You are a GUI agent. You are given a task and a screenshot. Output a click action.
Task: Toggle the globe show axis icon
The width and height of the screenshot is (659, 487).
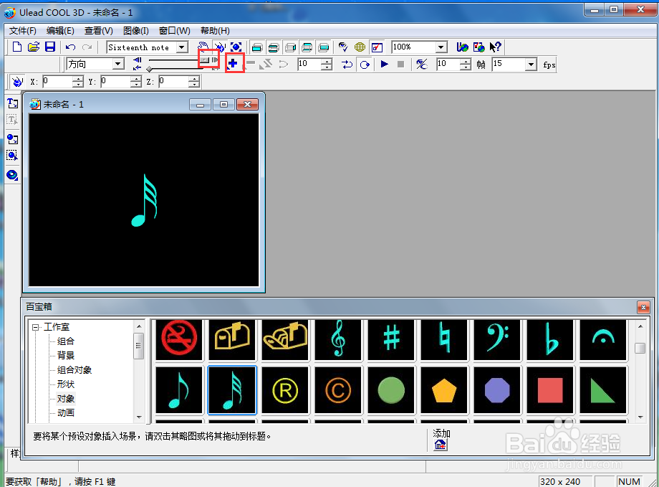[360, 47]
